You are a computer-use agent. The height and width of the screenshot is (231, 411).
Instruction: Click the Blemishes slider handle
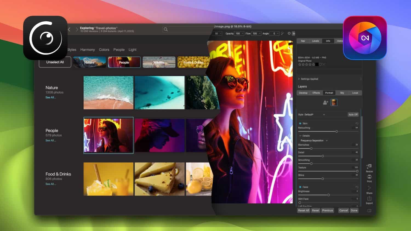tap(311, 148)
